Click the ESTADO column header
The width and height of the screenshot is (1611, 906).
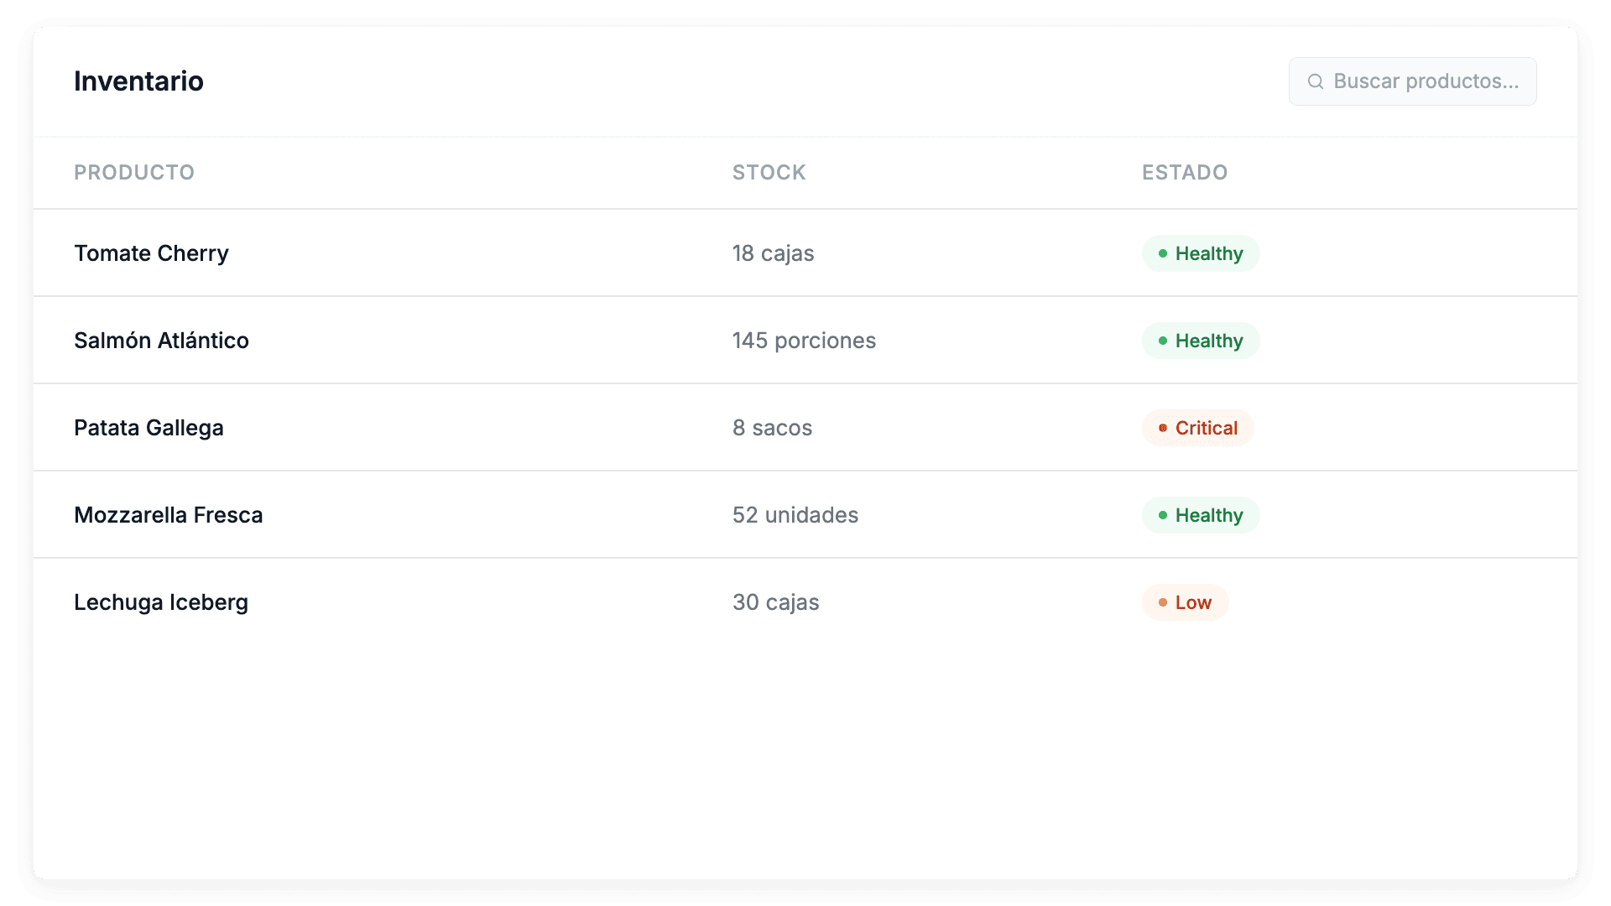click(x=1184, y=173)
